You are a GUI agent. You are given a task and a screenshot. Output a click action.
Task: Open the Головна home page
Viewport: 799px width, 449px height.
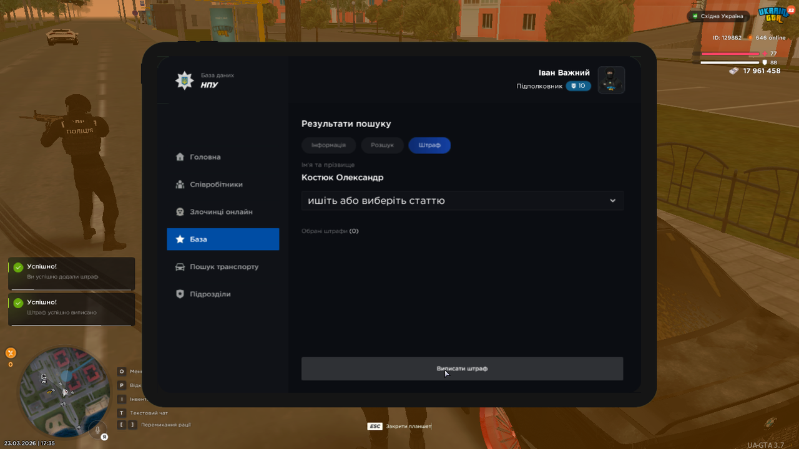point(223,157)
